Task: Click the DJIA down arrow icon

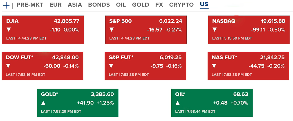Action: coord(9,30)
